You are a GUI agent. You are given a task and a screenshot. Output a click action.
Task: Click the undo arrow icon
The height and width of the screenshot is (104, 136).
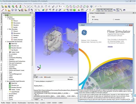[96, 6]
